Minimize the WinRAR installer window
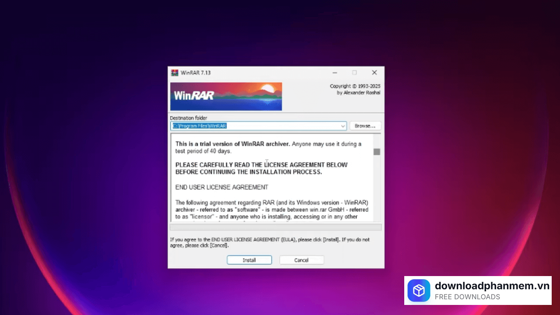 [x=335, y=73]
